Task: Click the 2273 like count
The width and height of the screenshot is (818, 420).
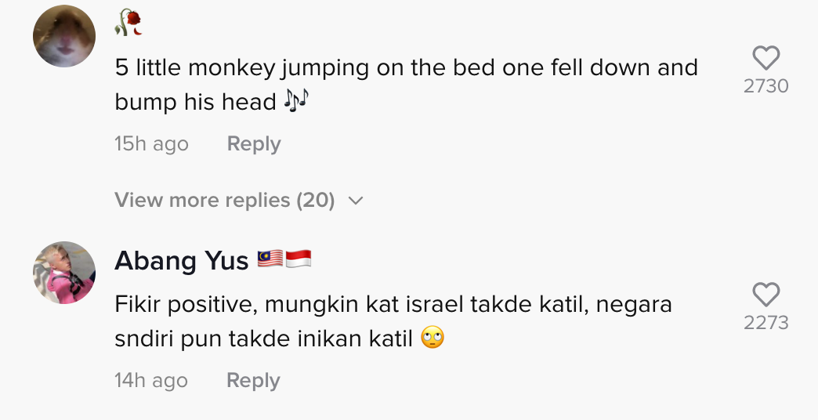Action: coord(766,323)
